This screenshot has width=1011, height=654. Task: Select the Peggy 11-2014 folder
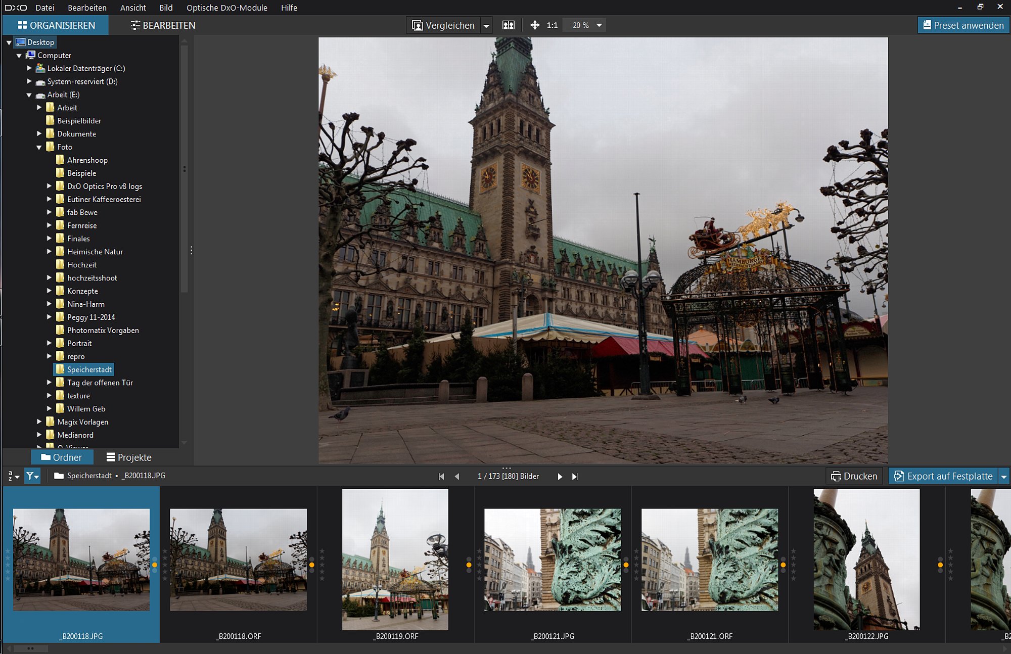(91, 317)
